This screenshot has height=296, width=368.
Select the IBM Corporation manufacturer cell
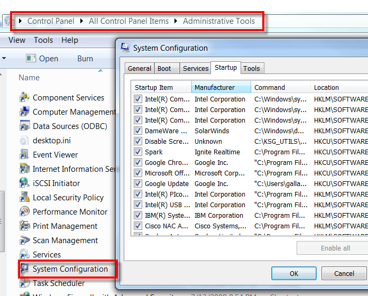(219, 215)
